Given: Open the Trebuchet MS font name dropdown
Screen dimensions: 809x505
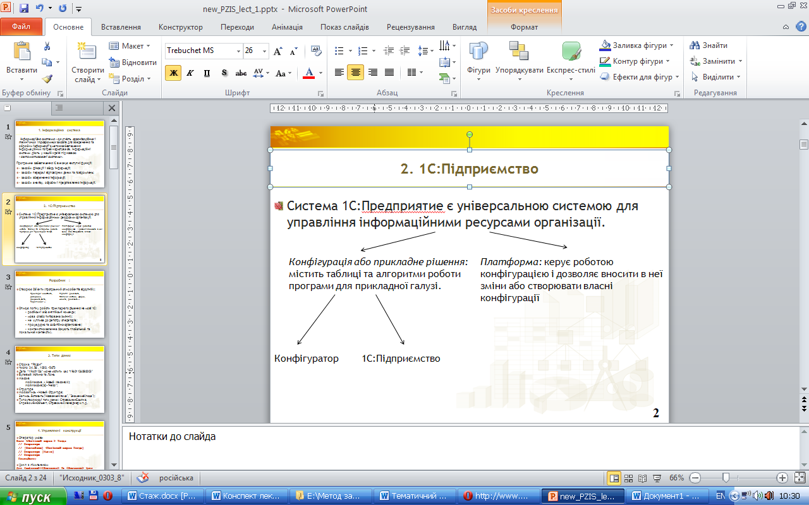Looking at the screenshot, I should pyautogui.click(x=238, y=51).
